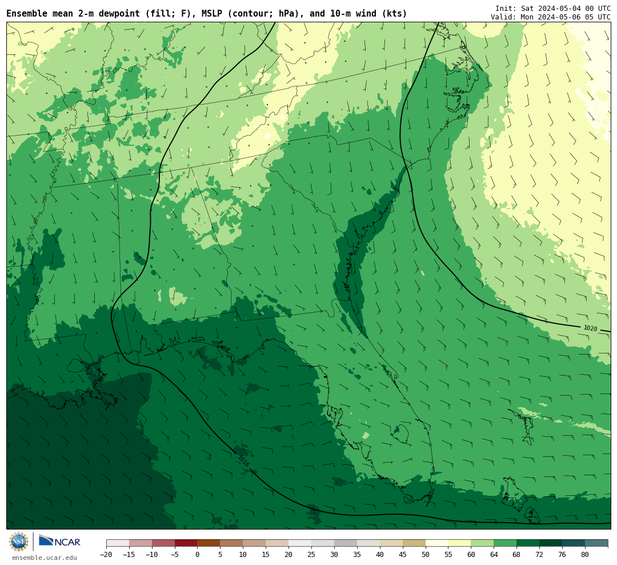Click the colorbar swatch between 10 and 15
Viewport: 617px width, 565px height.
(x=255, y=543)
